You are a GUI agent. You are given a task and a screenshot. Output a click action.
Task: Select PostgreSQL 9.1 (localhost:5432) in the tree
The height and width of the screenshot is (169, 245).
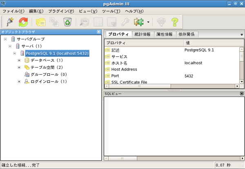tap(57, 54)
